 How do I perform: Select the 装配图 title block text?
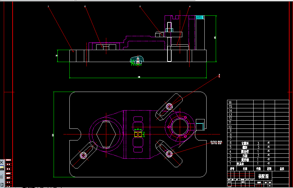point(263,176)
